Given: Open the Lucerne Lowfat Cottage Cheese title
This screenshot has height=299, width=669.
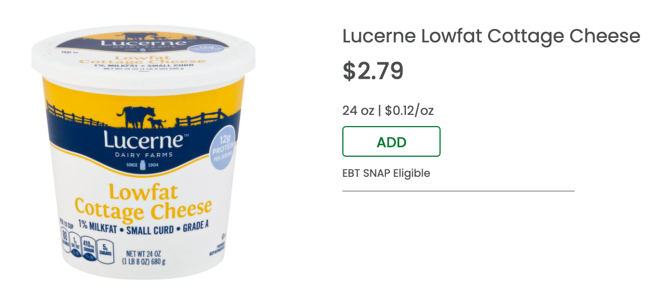Looking at the screenshot, I should 491,37.
